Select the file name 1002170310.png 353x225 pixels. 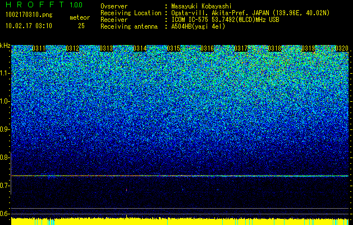point(29,15)
